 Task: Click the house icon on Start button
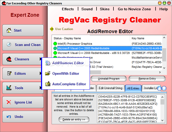[x=9, y=30]
